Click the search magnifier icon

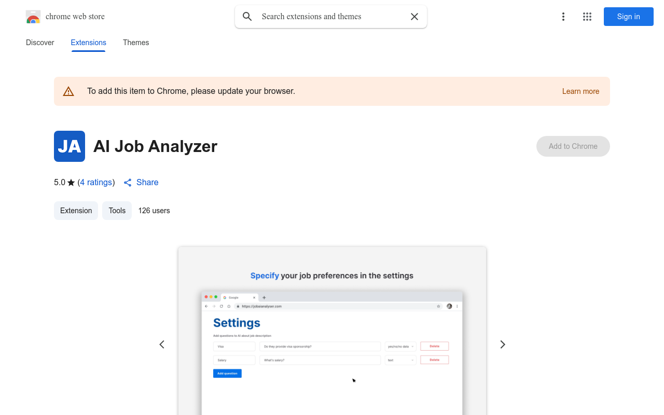click(247, 17)
